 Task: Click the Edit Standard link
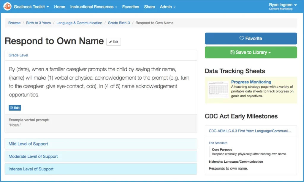pos(218,143)
